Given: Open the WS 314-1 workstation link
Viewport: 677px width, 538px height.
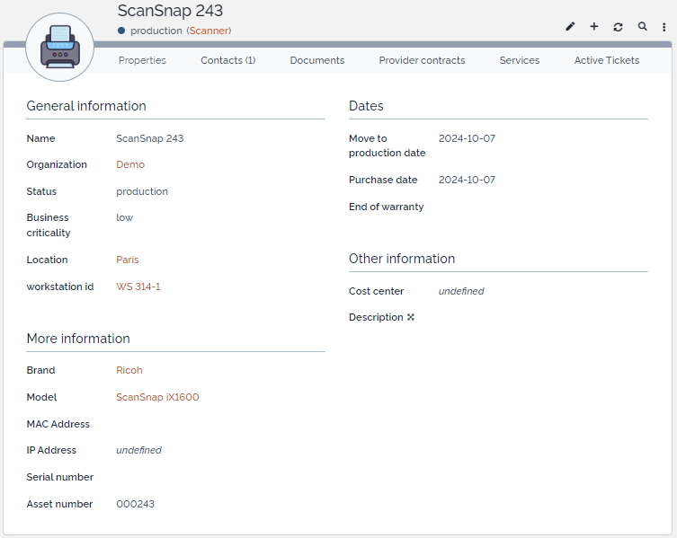Looking at the screenshot, I should [138, 287].
